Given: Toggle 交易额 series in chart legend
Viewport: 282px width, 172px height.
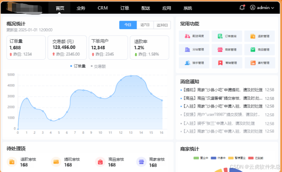Looking at the screenshot, I should tap(98, 66).
